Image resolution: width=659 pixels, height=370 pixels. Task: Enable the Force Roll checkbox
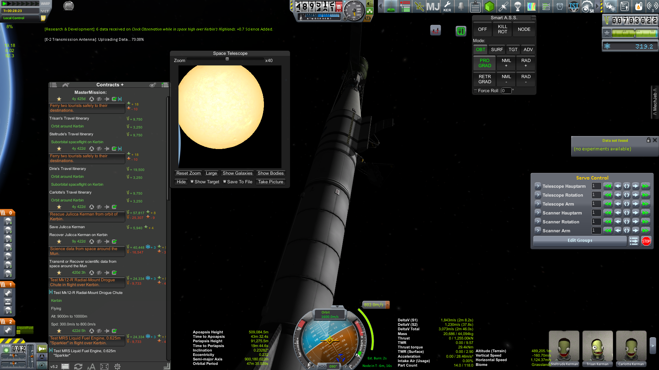point(475,91)
